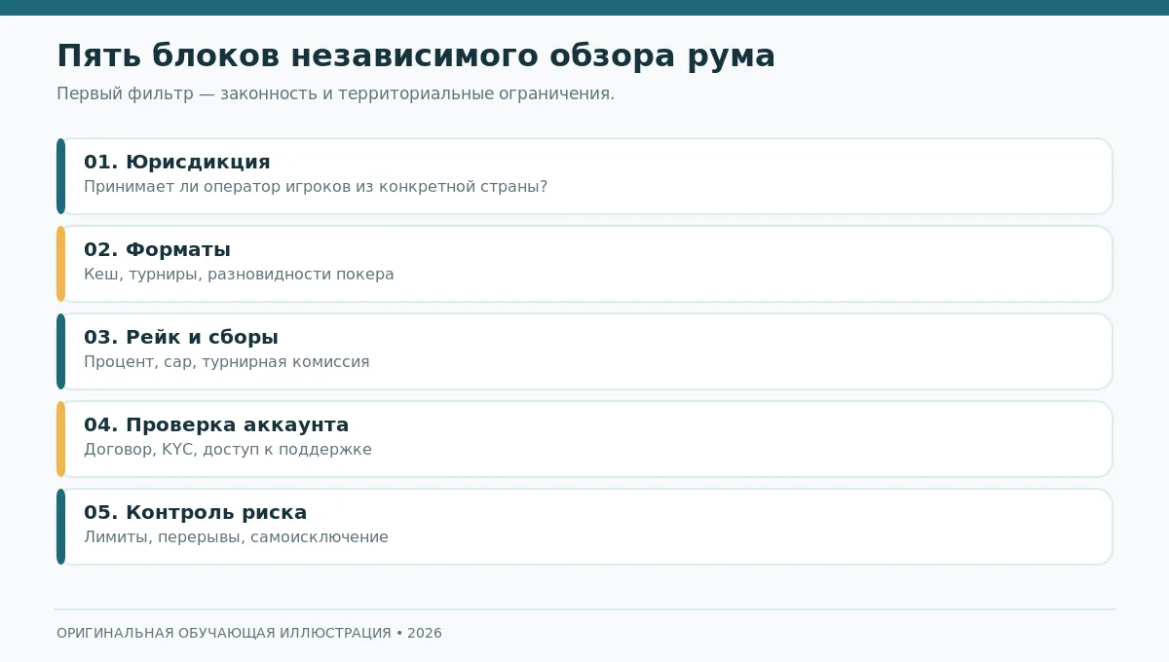Click the title 'Пять блоков независимого обзора рума'
Screen dimensions: 1169x662
416,56
